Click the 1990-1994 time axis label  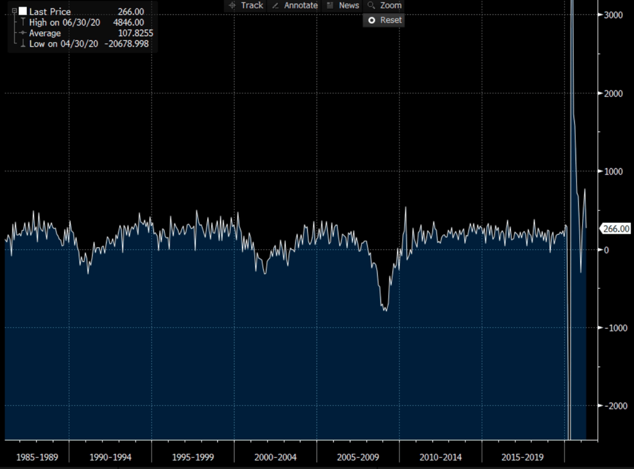pos(111,457)
